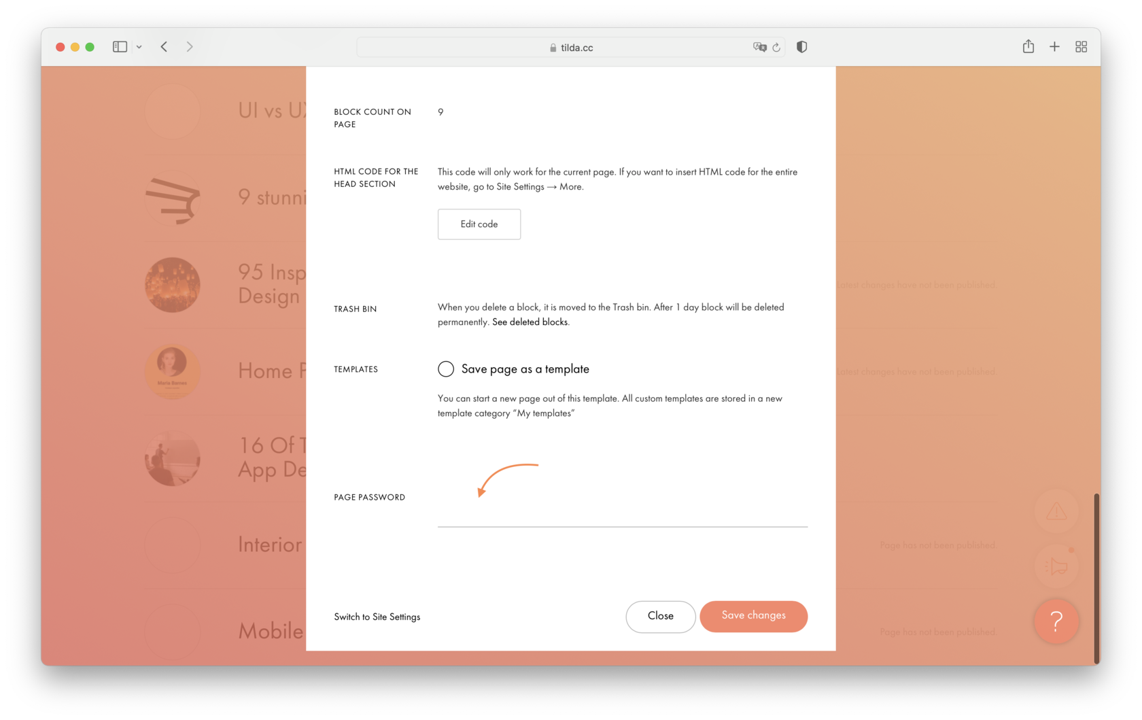Open the 'Mobile' page title
Screen dimensions: 1142x720
[x=271, y=632]
